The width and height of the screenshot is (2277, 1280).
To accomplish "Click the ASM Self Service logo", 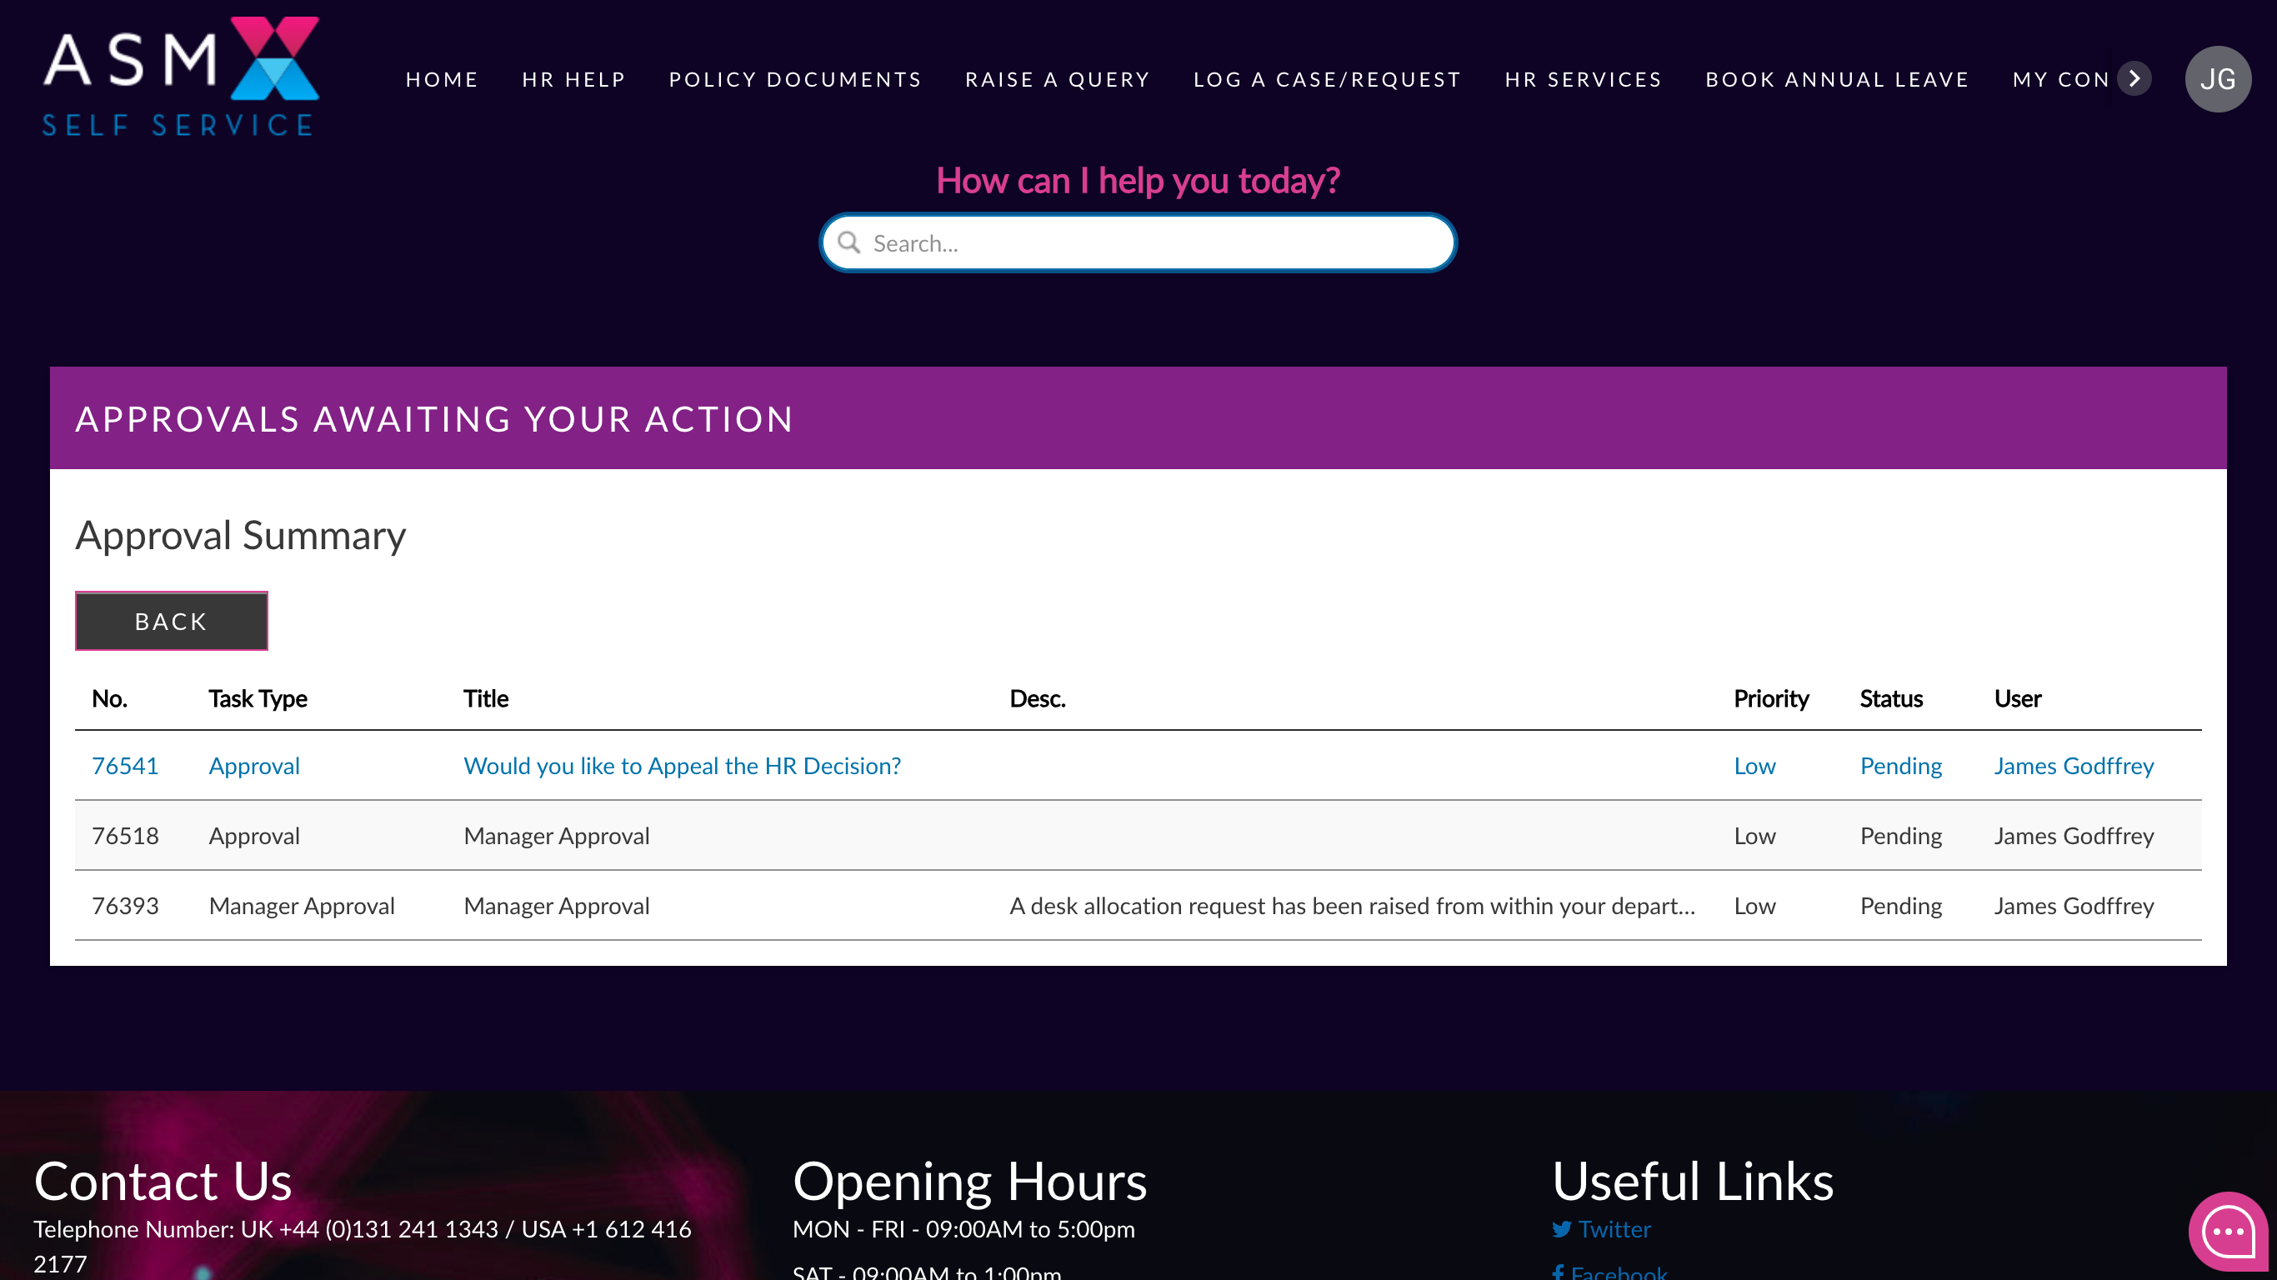I will [181, 77].
